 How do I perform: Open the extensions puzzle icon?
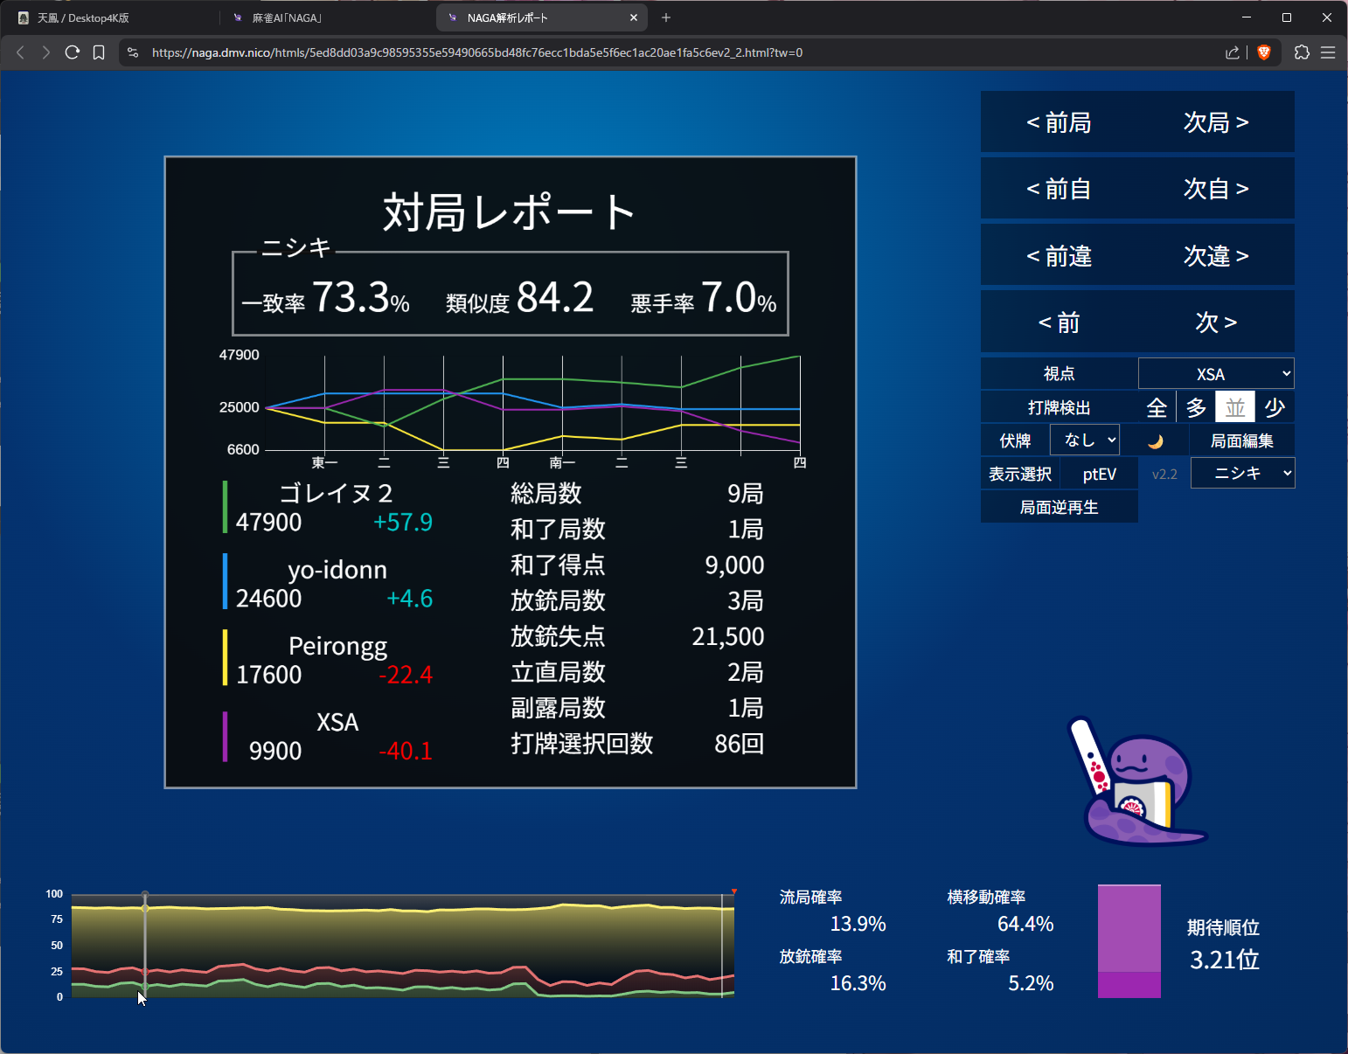1302,52
